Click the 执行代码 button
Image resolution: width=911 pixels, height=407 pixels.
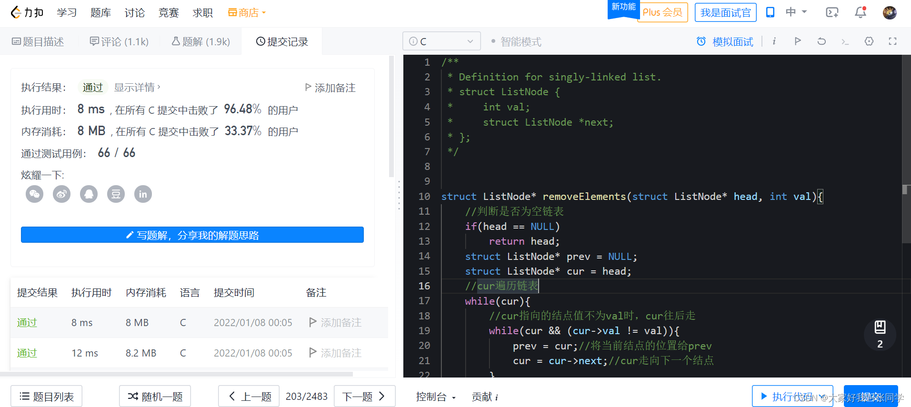click(x=792, y=396)
